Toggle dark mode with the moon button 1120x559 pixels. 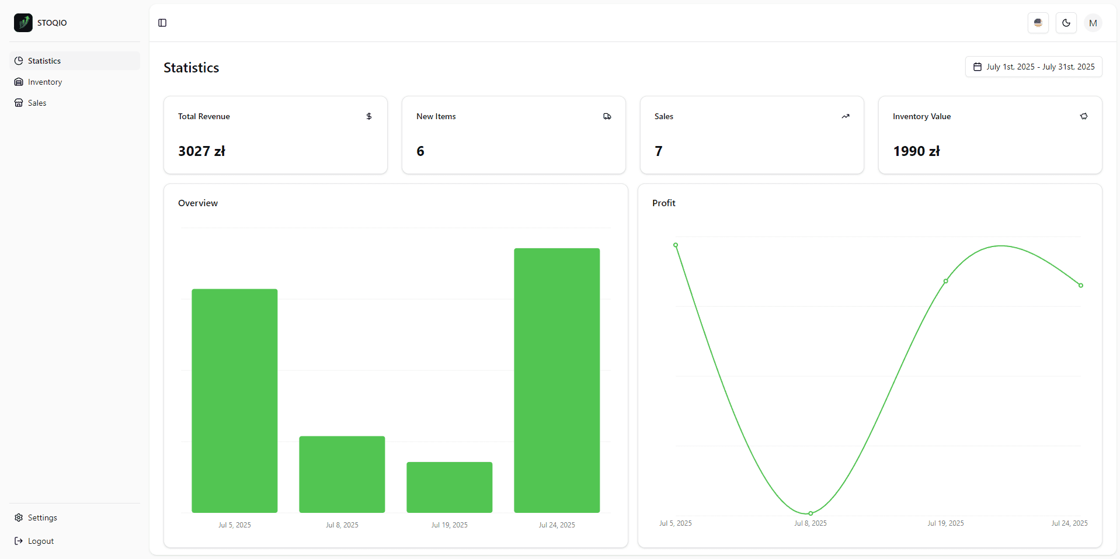coord(1066,23)
